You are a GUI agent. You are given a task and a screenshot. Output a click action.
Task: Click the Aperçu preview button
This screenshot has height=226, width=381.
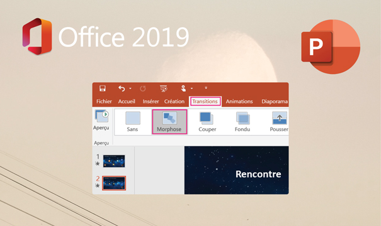point(101,120)
